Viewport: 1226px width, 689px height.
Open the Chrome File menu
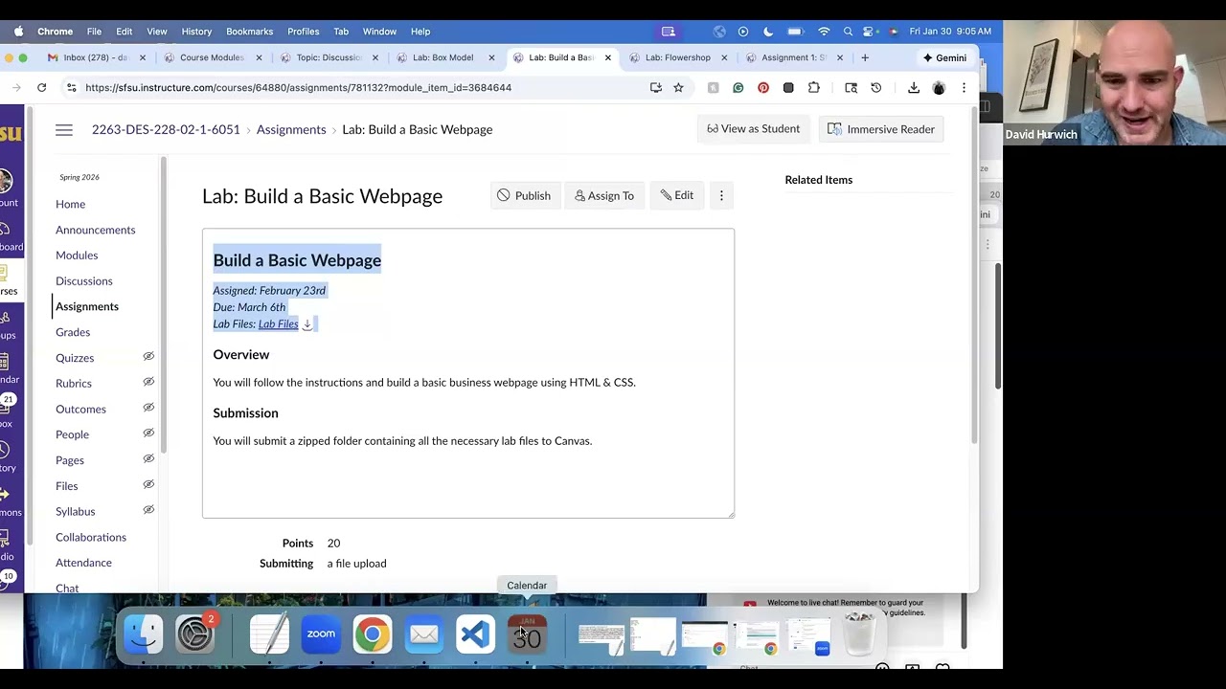click(94, 32)
